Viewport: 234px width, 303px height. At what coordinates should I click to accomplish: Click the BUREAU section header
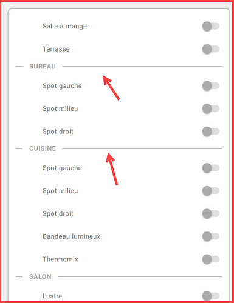pos(43,66)
